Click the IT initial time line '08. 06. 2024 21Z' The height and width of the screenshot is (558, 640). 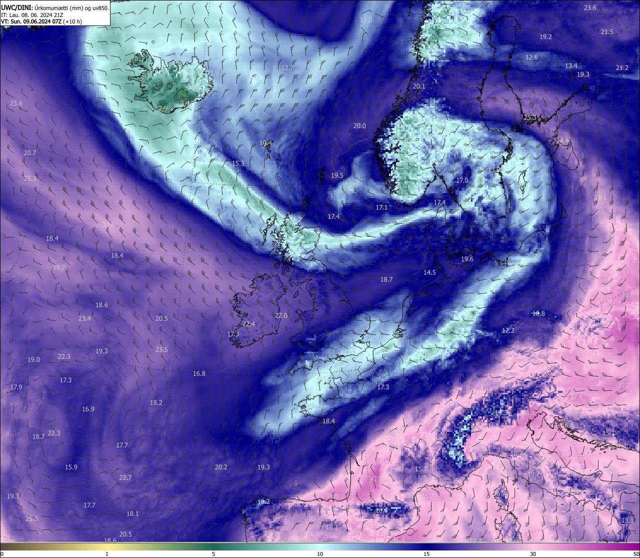[x=41, y=15]
